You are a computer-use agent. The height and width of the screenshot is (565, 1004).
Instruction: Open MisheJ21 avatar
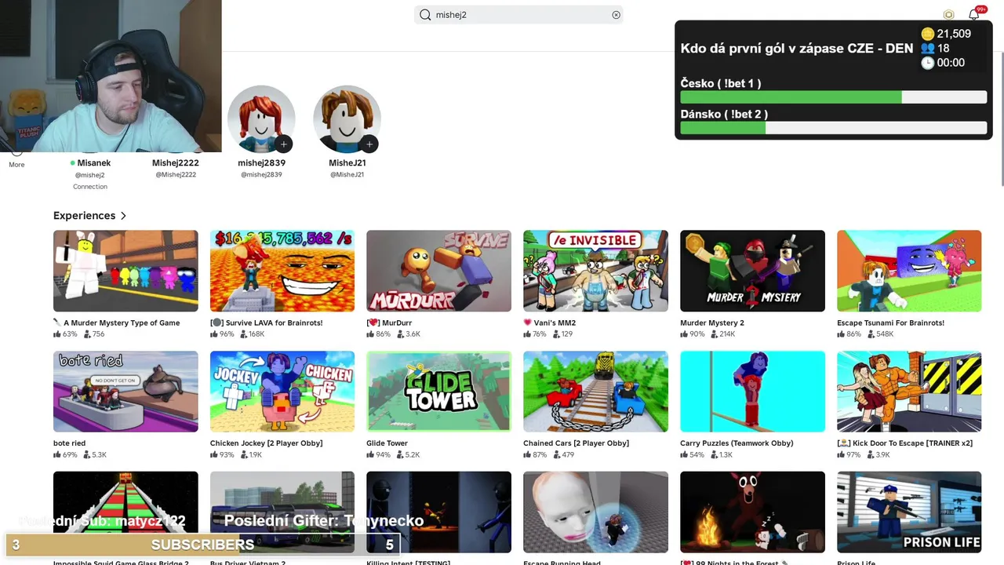tap(347, 119)
